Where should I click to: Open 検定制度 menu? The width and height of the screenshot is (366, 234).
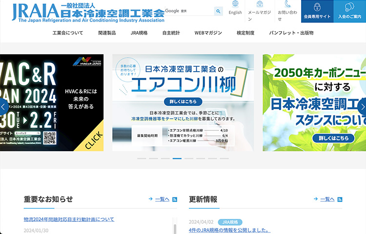coord(245,33)
